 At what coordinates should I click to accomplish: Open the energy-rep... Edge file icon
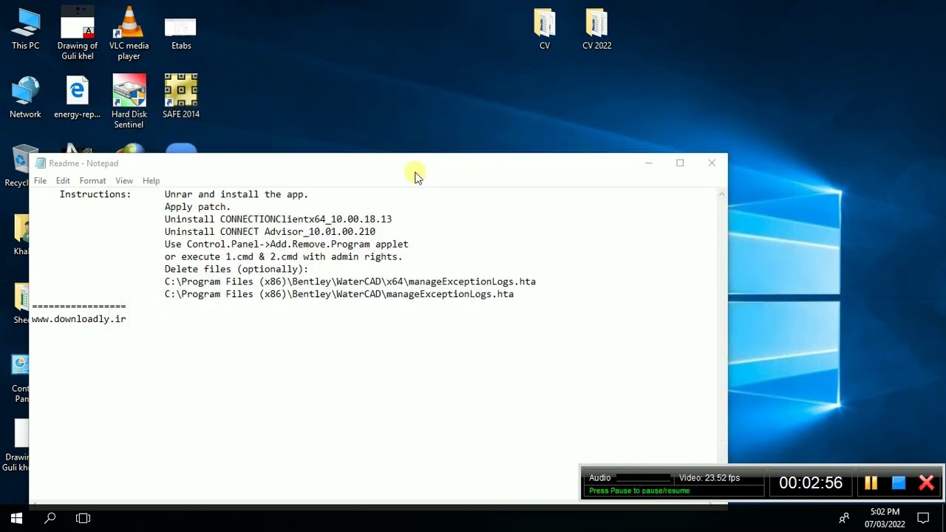pyautogui.click(x=77, y=98)
